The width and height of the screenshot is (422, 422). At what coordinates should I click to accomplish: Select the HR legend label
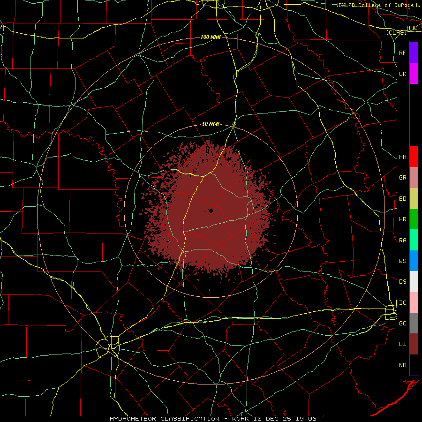(x=403, y=219)
